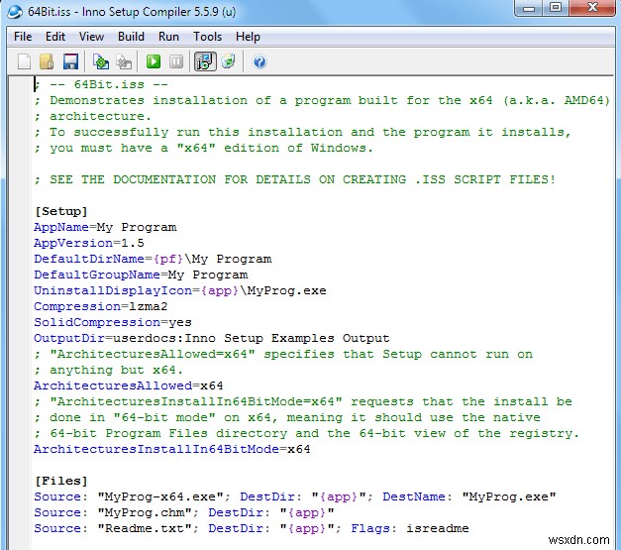The height and width of the screenshot is (550, 621).
Task: Click the Source "MyProg-x64.exe" line
Action: click(x=295, y=496)
